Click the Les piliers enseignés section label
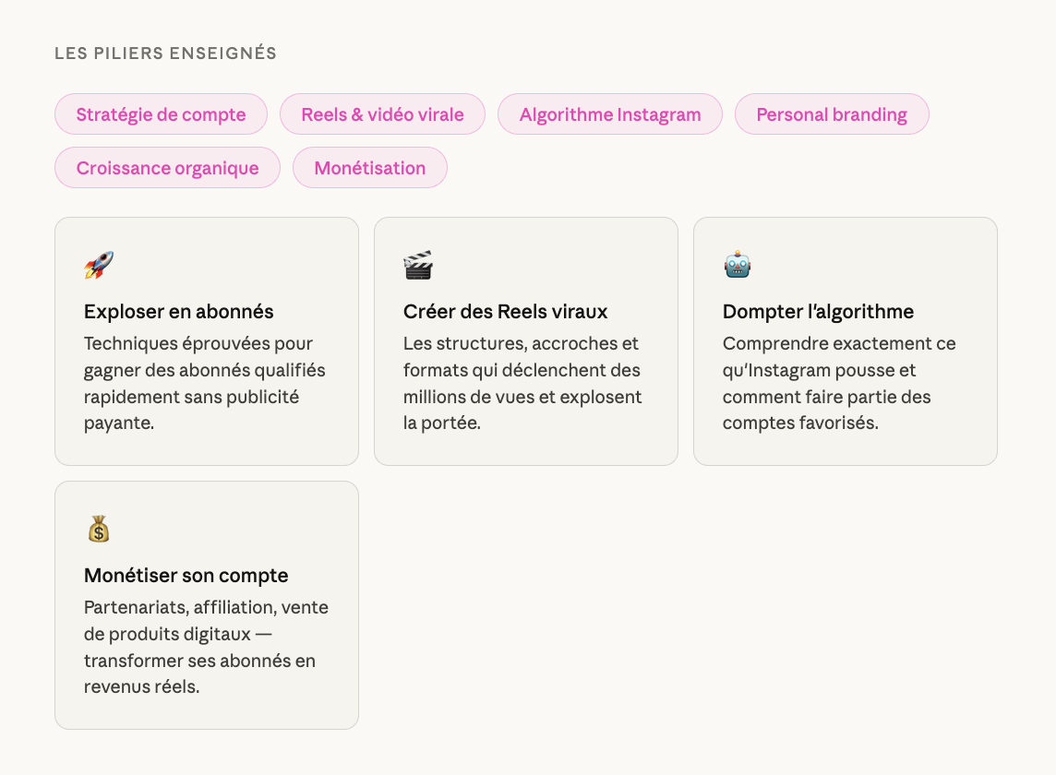Image resolution: width=1056 pixels, height=775 pixels. [165, 54]
